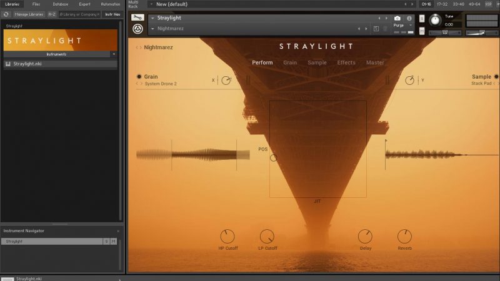500x281 pixels.
Task: Click the grain layer pause bars icon
Action: coord(248,81)
